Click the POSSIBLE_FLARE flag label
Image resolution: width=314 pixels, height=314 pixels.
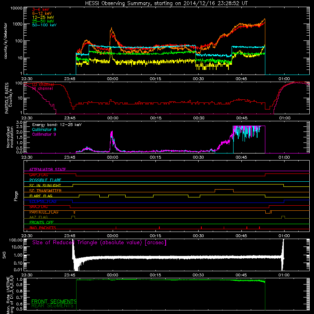point(45,180)
